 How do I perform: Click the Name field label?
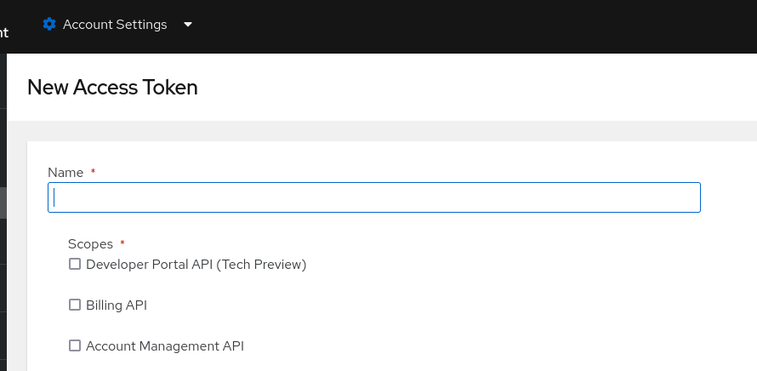65,173
